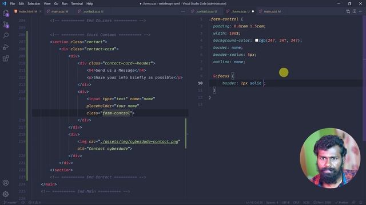366x205 pixels.
Task: Open the File menu
Action: (13, 4)
